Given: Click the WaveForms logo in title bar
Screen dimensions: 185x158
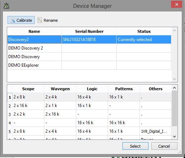Looking at the screenshot, I should tap(6, 6).
